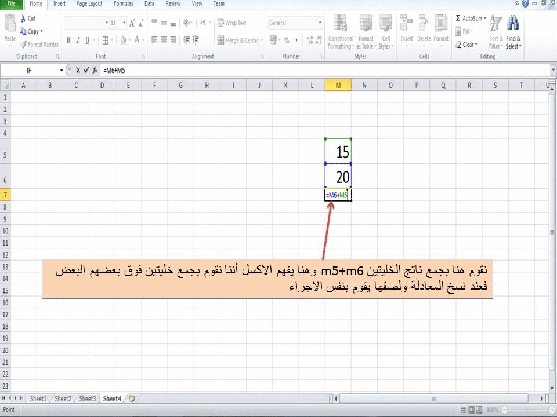
Task: Apply Percent Style
Action: [287, 41]
